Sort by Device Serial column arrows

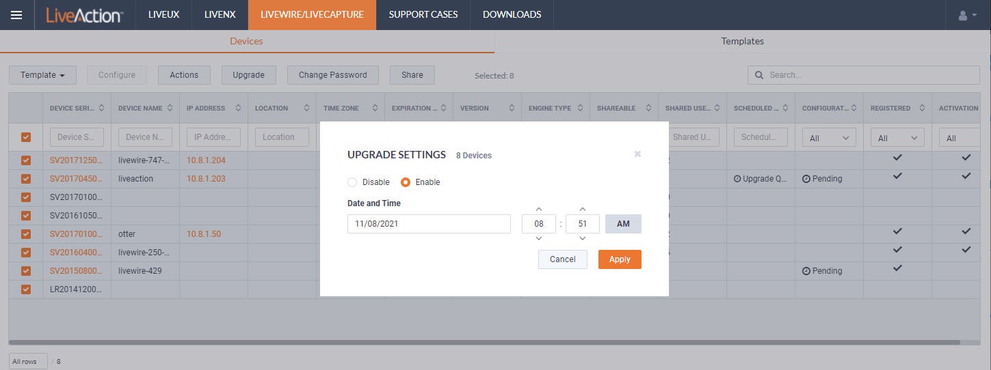101,108
